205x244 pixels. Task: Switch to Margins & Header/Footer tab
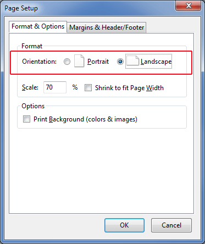(x=107, y=27)
